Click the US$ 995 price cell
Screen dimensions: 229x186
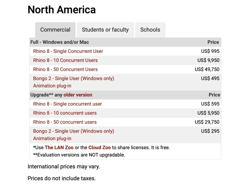(210, 51)
